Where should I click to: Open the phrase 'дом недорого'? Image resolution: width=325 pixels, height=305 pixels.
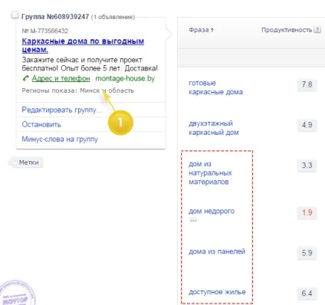pos(212,212)
